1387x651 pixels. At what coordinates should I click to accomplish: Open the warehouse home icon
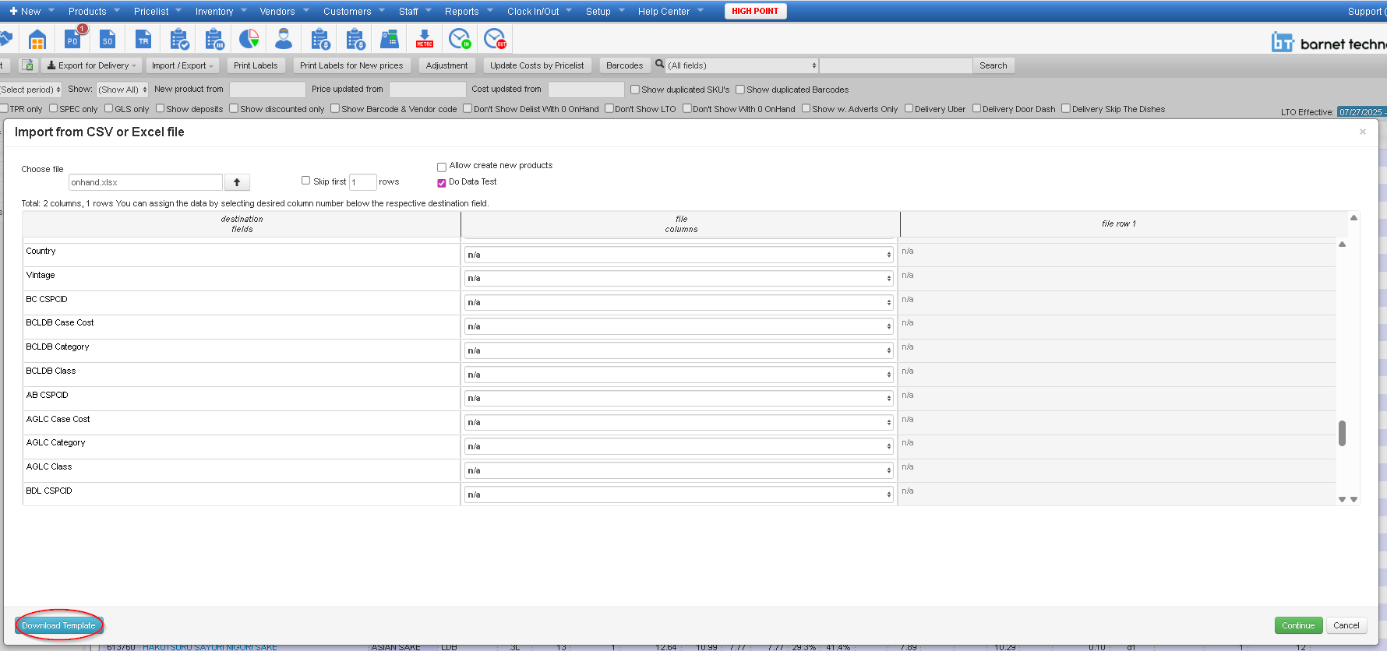click(37, 40)
